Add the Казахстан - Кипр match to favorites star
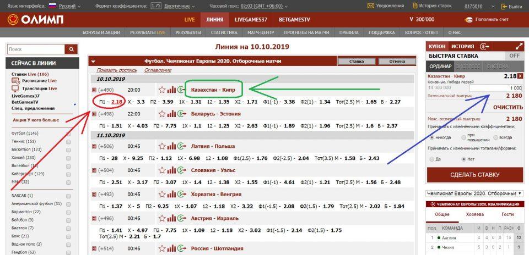529x255 pixels. pos(162,90)
